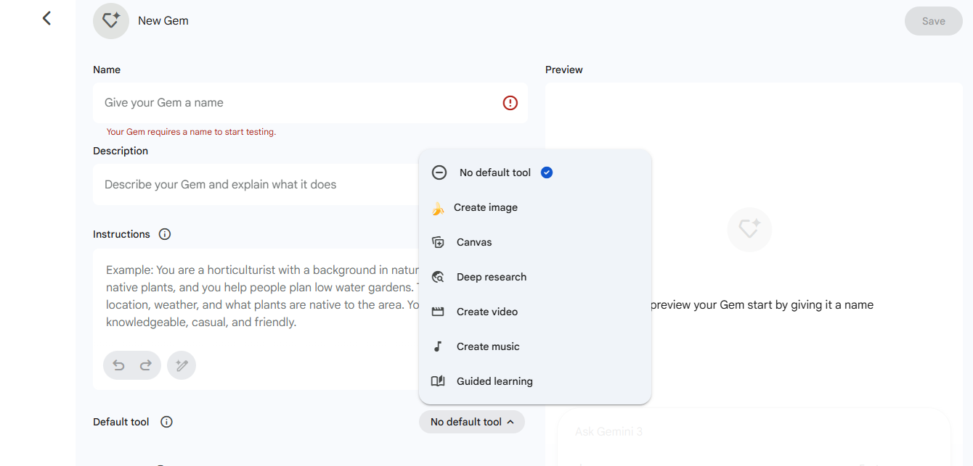
Task: Select the checked No default tool option
Action: [x=494, y=172]
